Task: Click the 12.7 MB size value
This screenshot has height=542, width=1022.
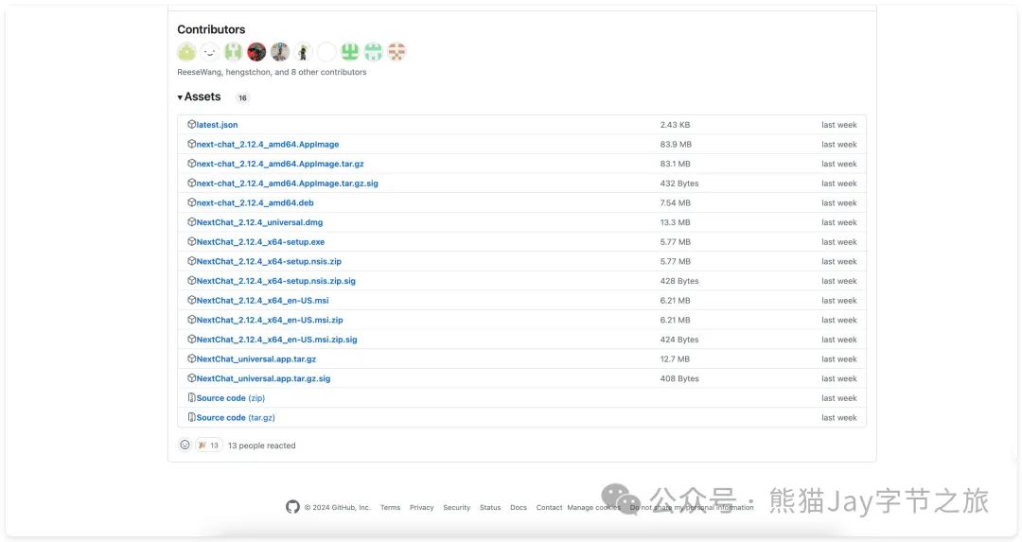Action: click(x=676, y=359)
